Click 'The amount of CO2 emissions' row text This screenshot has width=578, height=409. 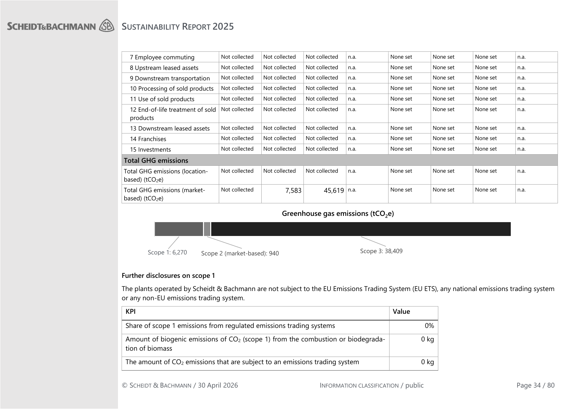242,362
